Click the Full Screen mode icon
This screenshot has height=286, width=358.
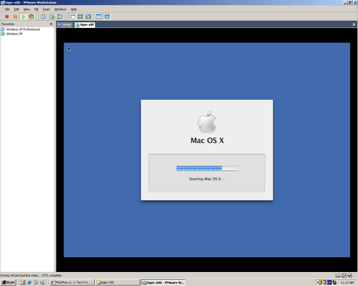coord(80,17)
